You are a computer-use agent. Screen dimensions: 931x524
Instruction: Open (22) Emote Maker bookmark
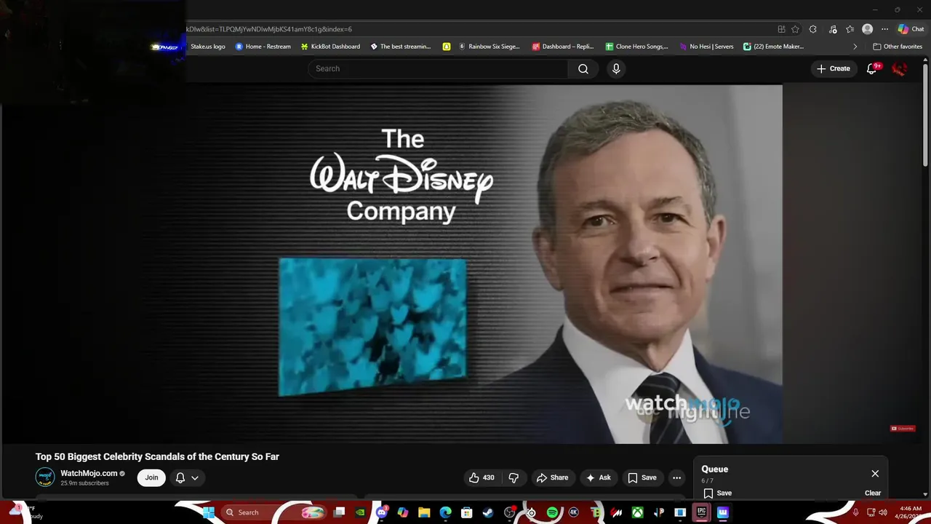[773, 47]
